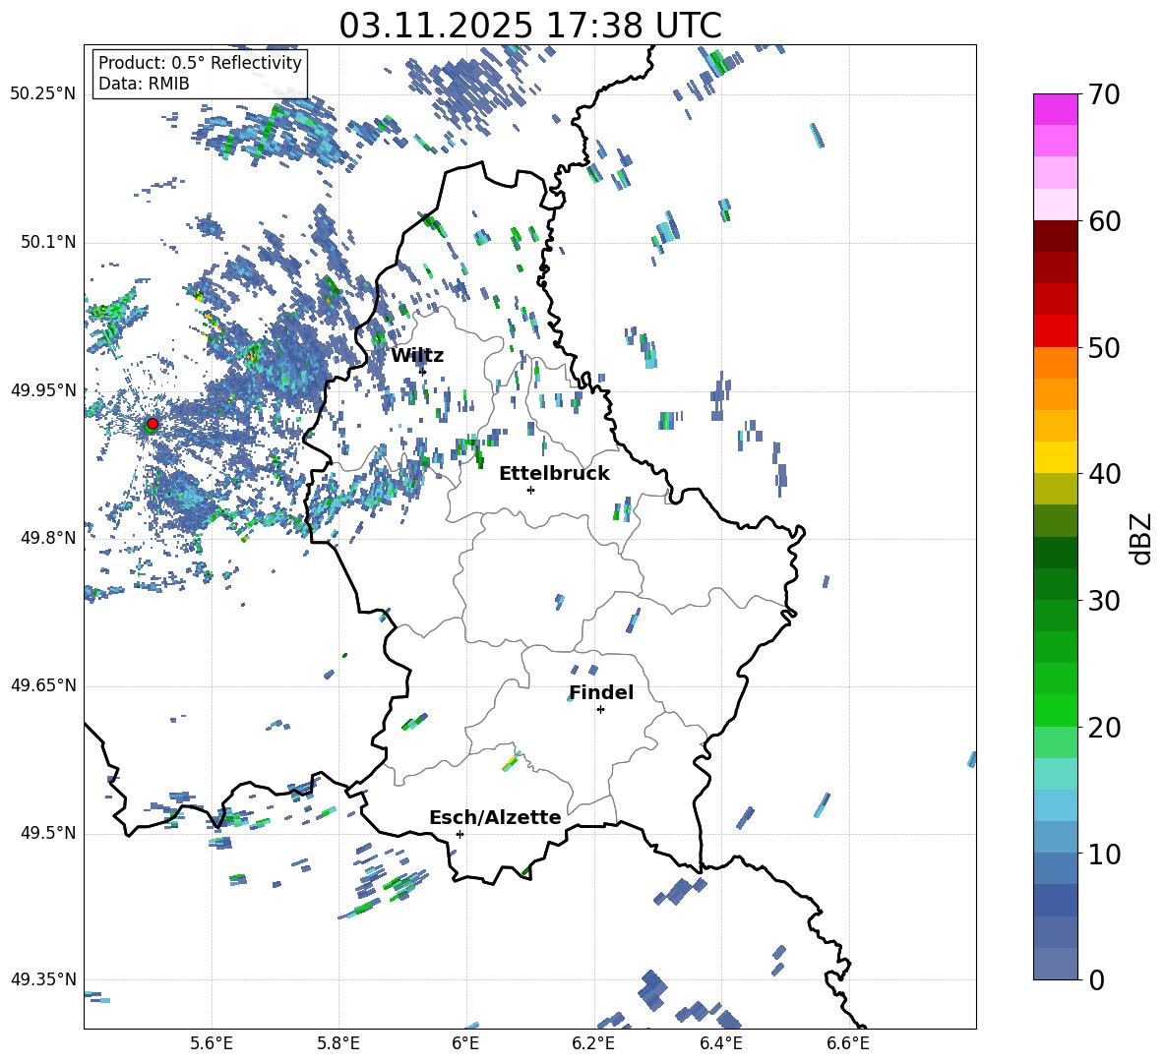Click the red radar site marker dot

point(153,424)
